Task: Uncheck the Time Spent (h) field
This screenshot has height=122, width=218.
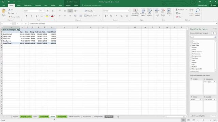Action: pyautogui.click(x=191, y=69)
